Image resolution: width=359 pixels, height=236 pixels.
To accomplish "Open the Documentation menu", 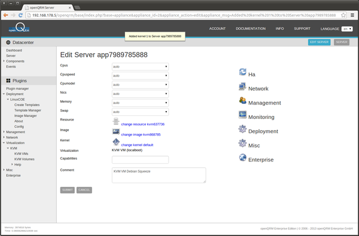I will tap(251, 29).
